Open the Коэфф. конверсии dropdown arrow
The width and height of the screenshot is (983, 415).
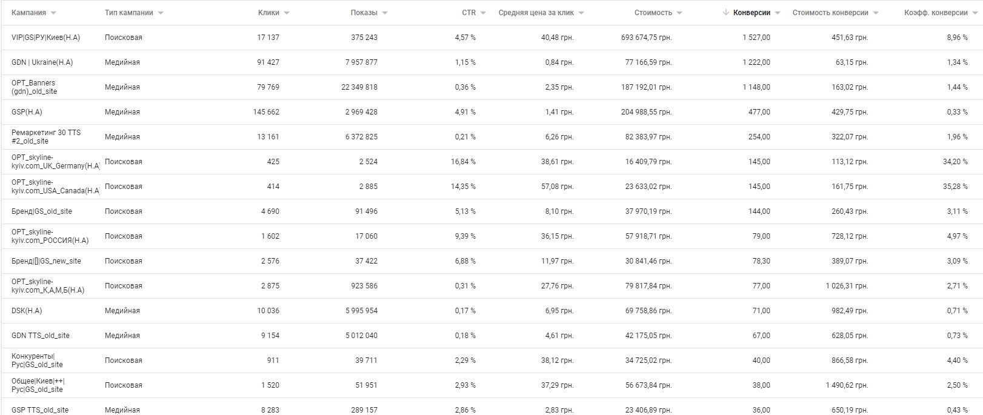pos(975,13)
